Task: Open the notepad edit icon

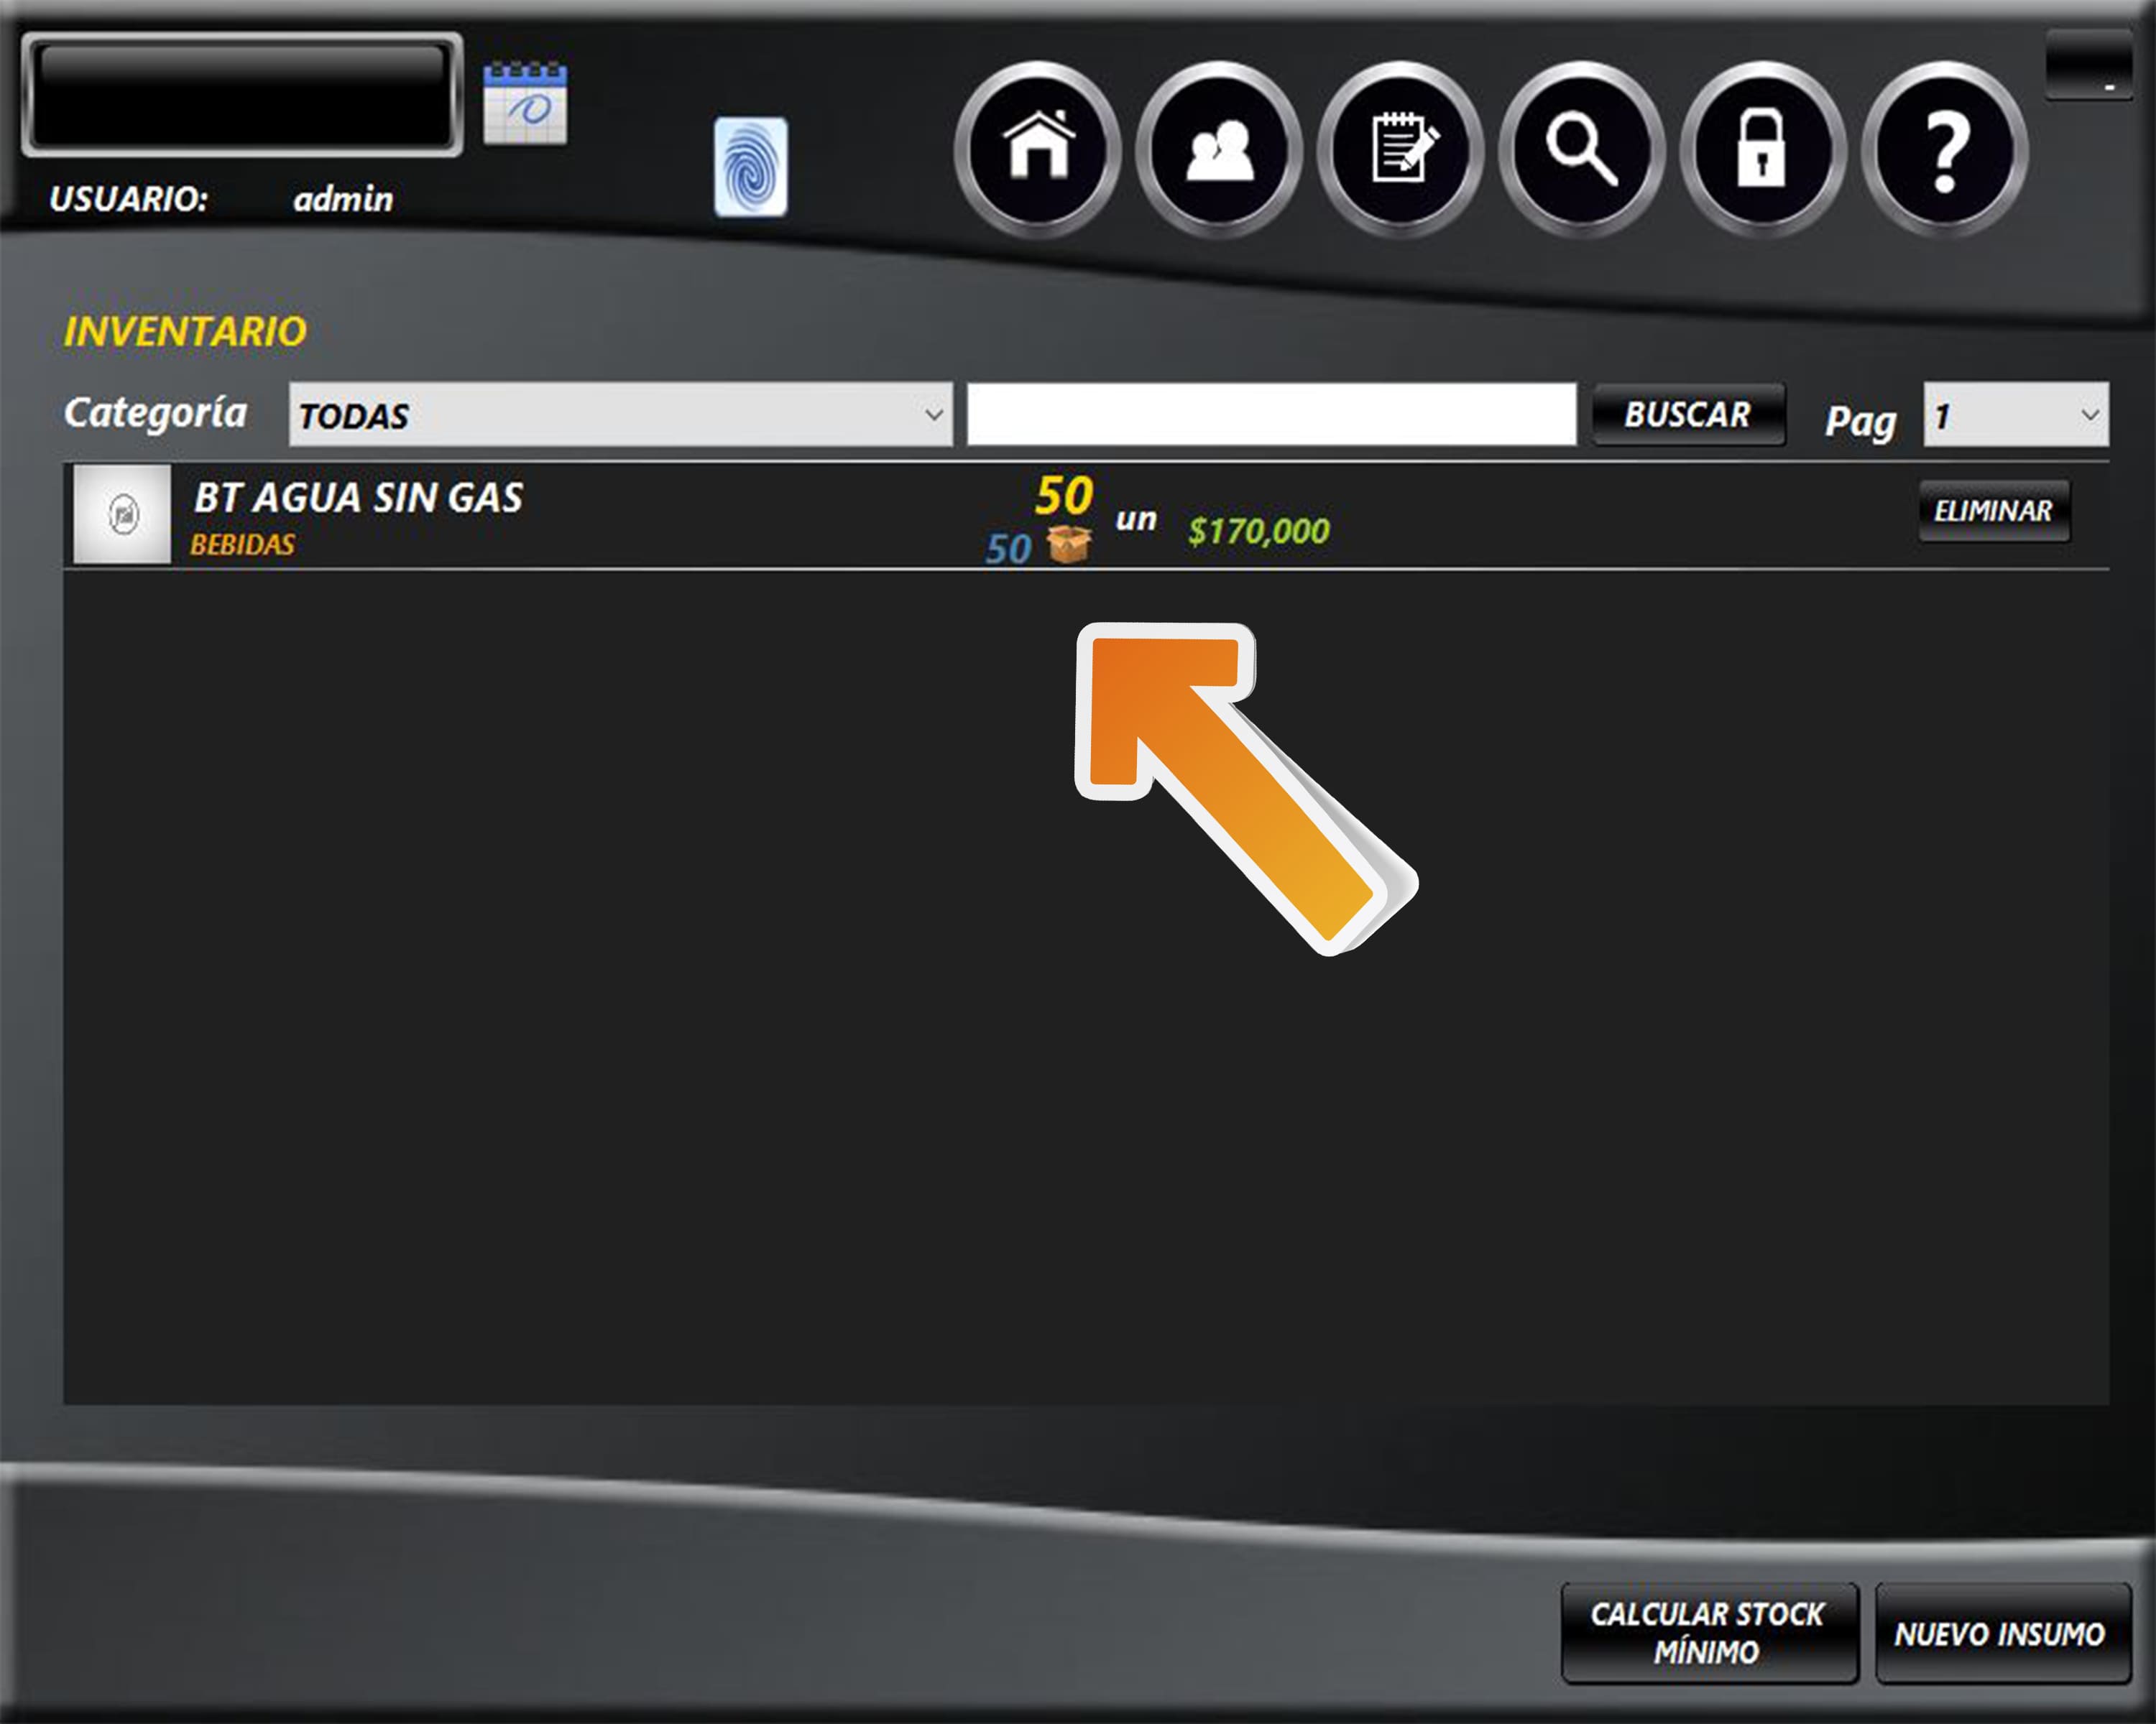Action: [x=1401, y=150]
